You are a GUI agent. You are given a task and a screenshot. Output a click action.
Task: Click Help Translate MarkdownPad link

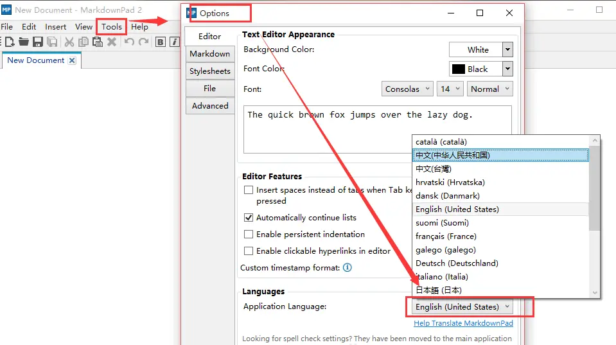pos(463,323)
